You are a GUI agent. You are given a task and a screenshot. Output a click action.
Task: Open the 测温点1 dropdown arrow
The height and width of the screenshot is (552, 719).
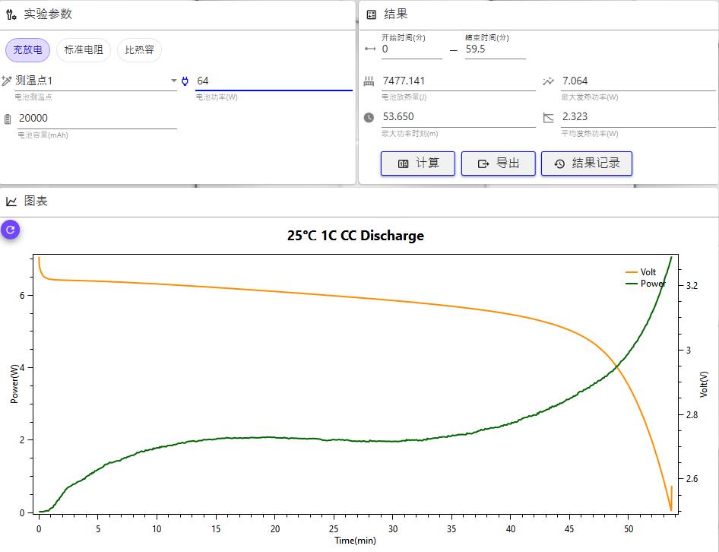click(173, 81)
